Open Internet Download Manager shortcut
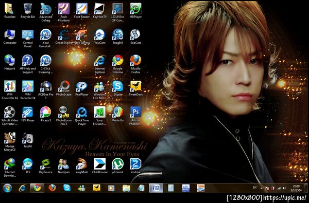 [10, 167]
